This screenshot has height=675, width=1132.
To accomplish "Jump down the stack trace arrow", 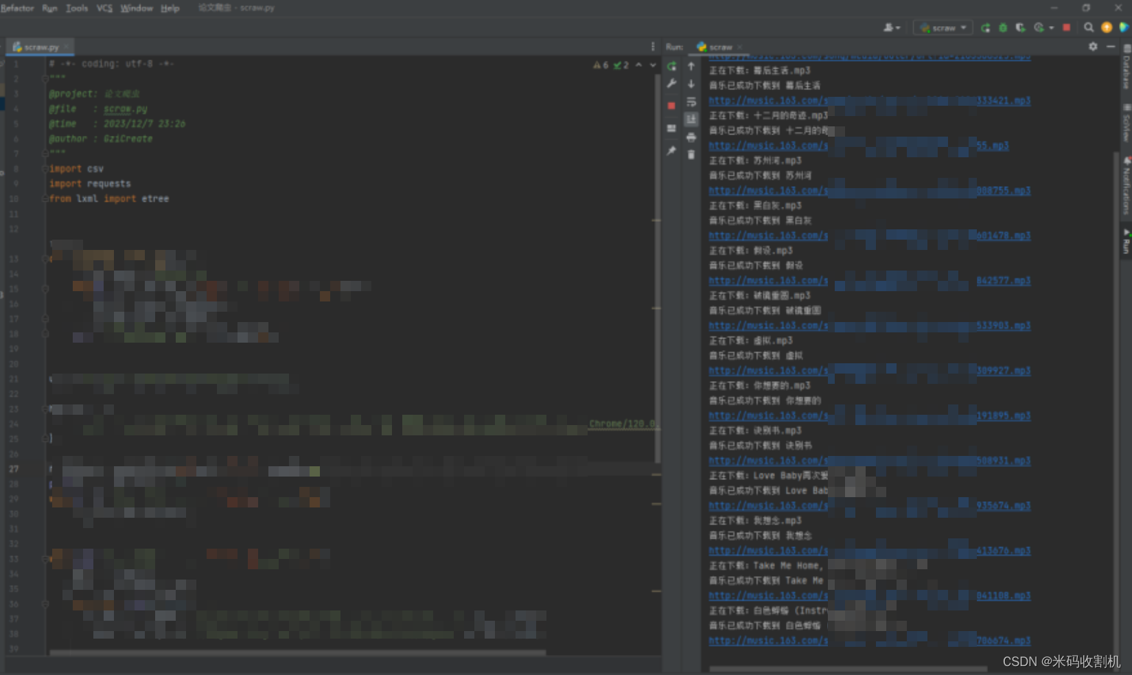I will pyautogui.click(x=691, y=84).
